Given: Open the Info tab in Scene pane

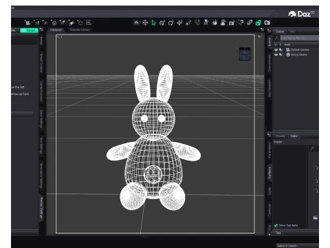Looking at the screenshot, I should 292,32.
